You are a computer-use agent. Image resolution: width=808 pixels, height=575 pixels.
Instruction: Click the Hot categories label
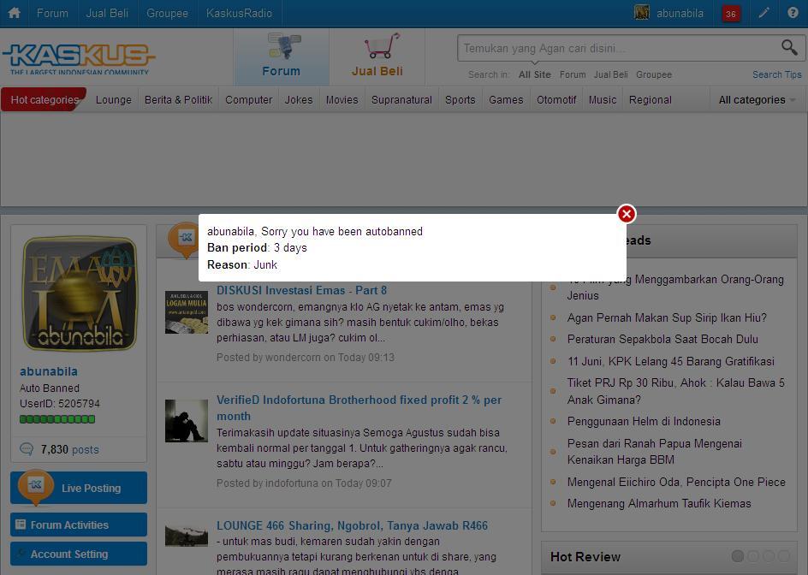pos(45,100)
